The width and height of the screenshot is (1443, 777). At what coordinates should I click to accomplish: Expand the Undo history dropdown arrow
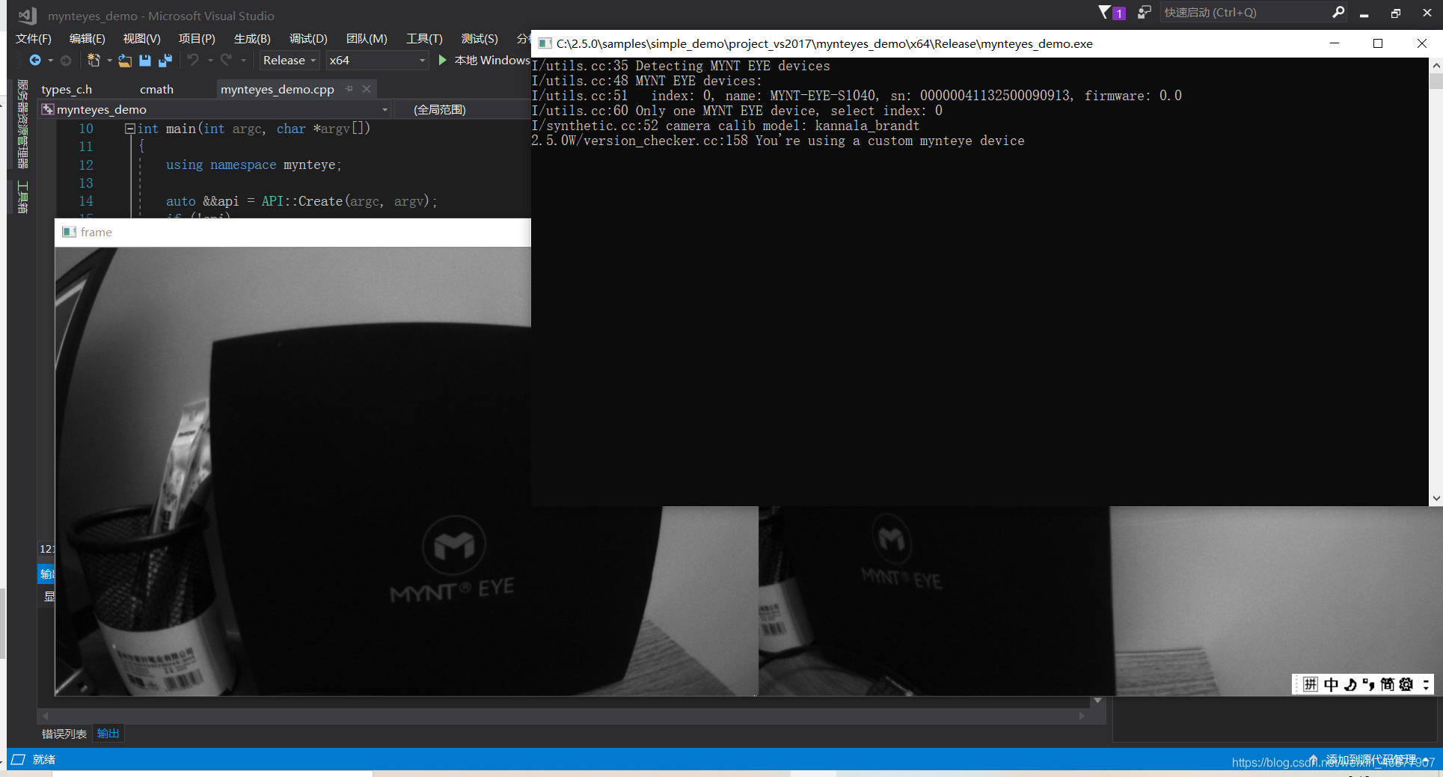210,61
